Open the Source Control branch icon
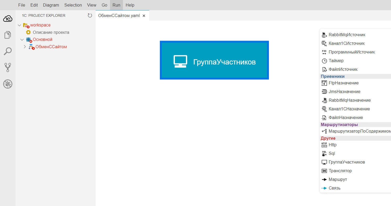The height and width of the screenshot is (206, 391). [x=8, y=68]
